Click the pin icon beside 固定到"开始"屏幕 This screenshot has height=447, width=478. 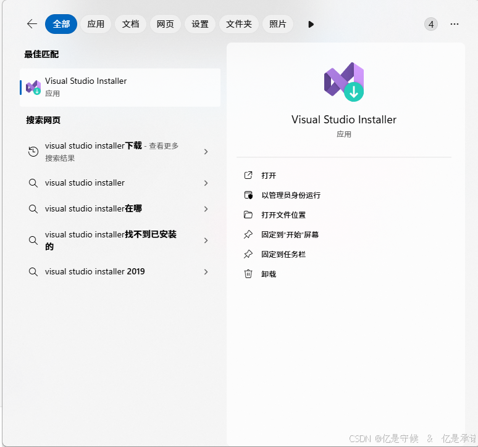click(x=248, y=235)
